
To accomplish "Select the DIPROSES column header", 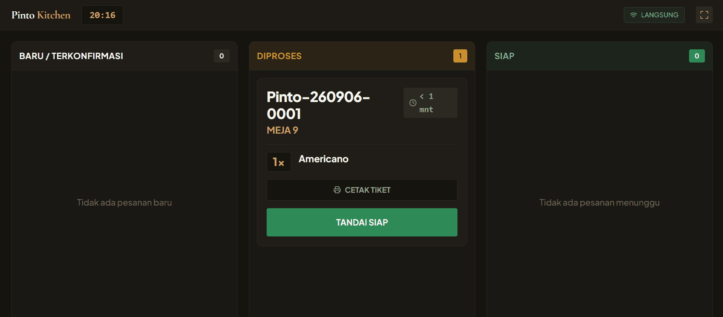I will (x=279, y=56).
